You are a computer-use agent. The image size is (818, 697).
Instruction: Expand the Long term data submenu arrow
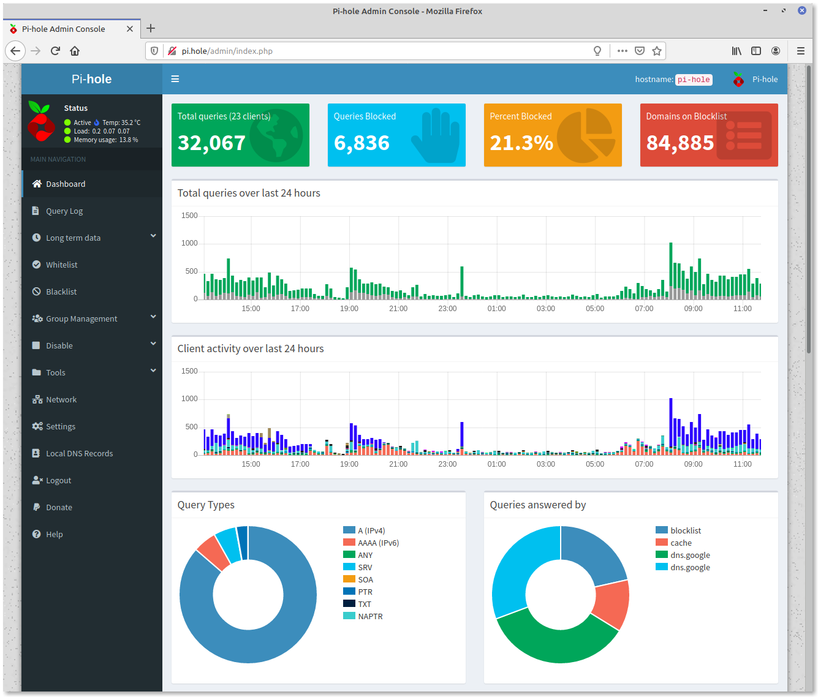(153, 236)
